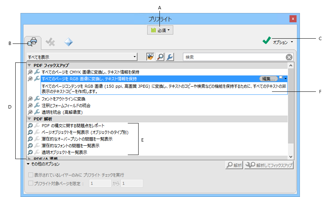
Task: Click magnifier icon of PDF の構文 row
Action: coord(30,126)
